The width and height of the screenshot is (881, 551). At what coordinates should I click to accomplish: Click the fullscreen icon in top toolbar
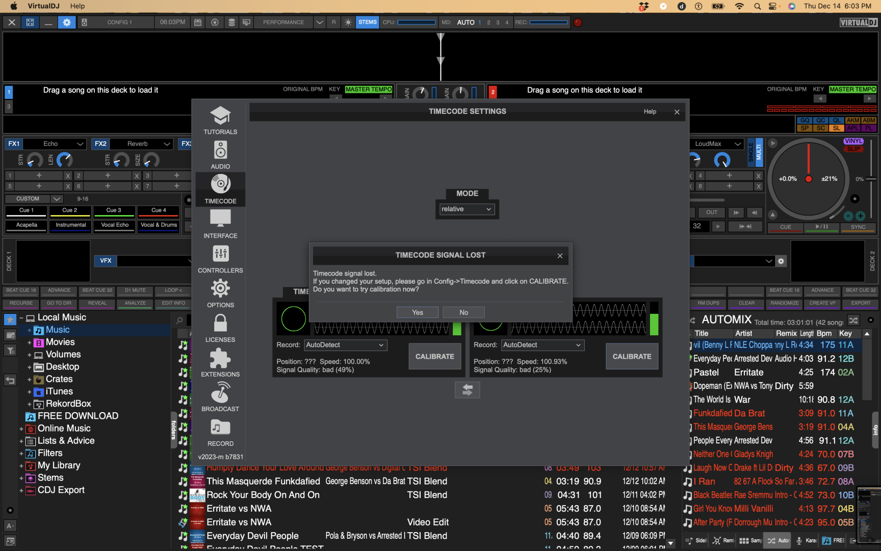click(x=30, y=22)
